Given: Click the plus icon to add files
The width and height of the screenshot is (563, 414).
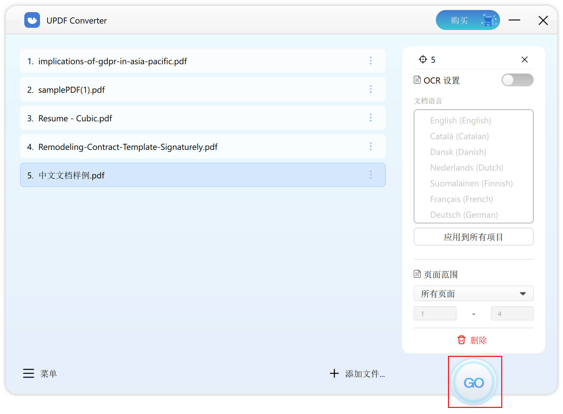Looking at the screenshot, I should tap(334, 373).
